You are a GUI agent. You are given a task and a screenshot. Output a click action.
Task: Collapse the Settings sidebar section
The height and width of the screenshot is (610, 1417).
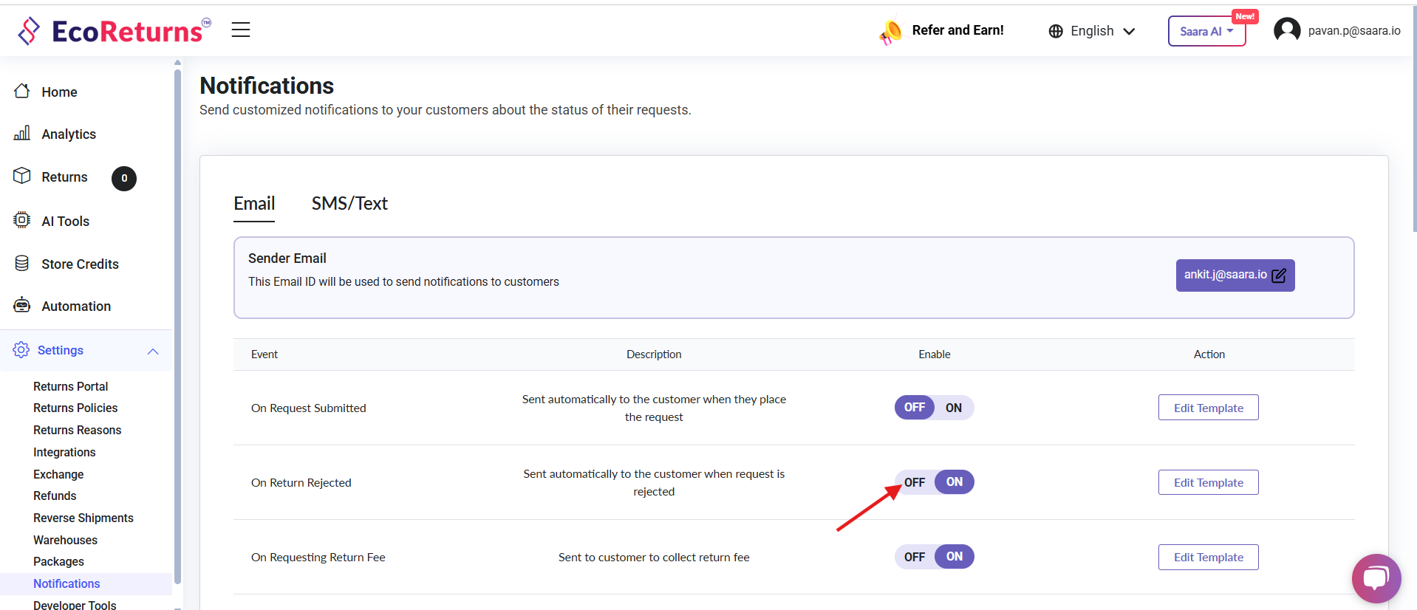[x=153, y=351]
